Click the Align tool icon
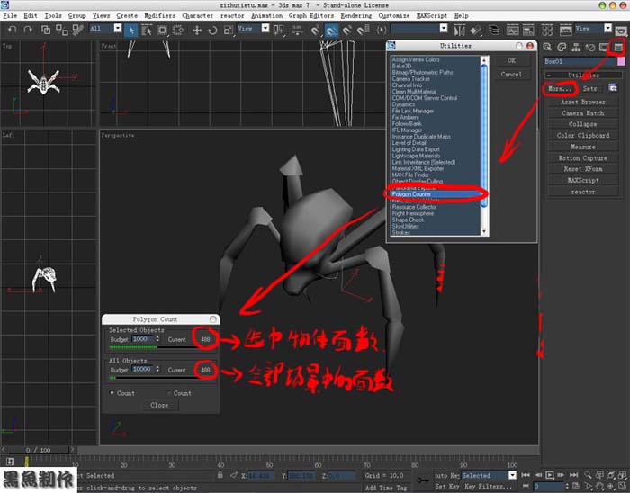 [x=475, y=30]
